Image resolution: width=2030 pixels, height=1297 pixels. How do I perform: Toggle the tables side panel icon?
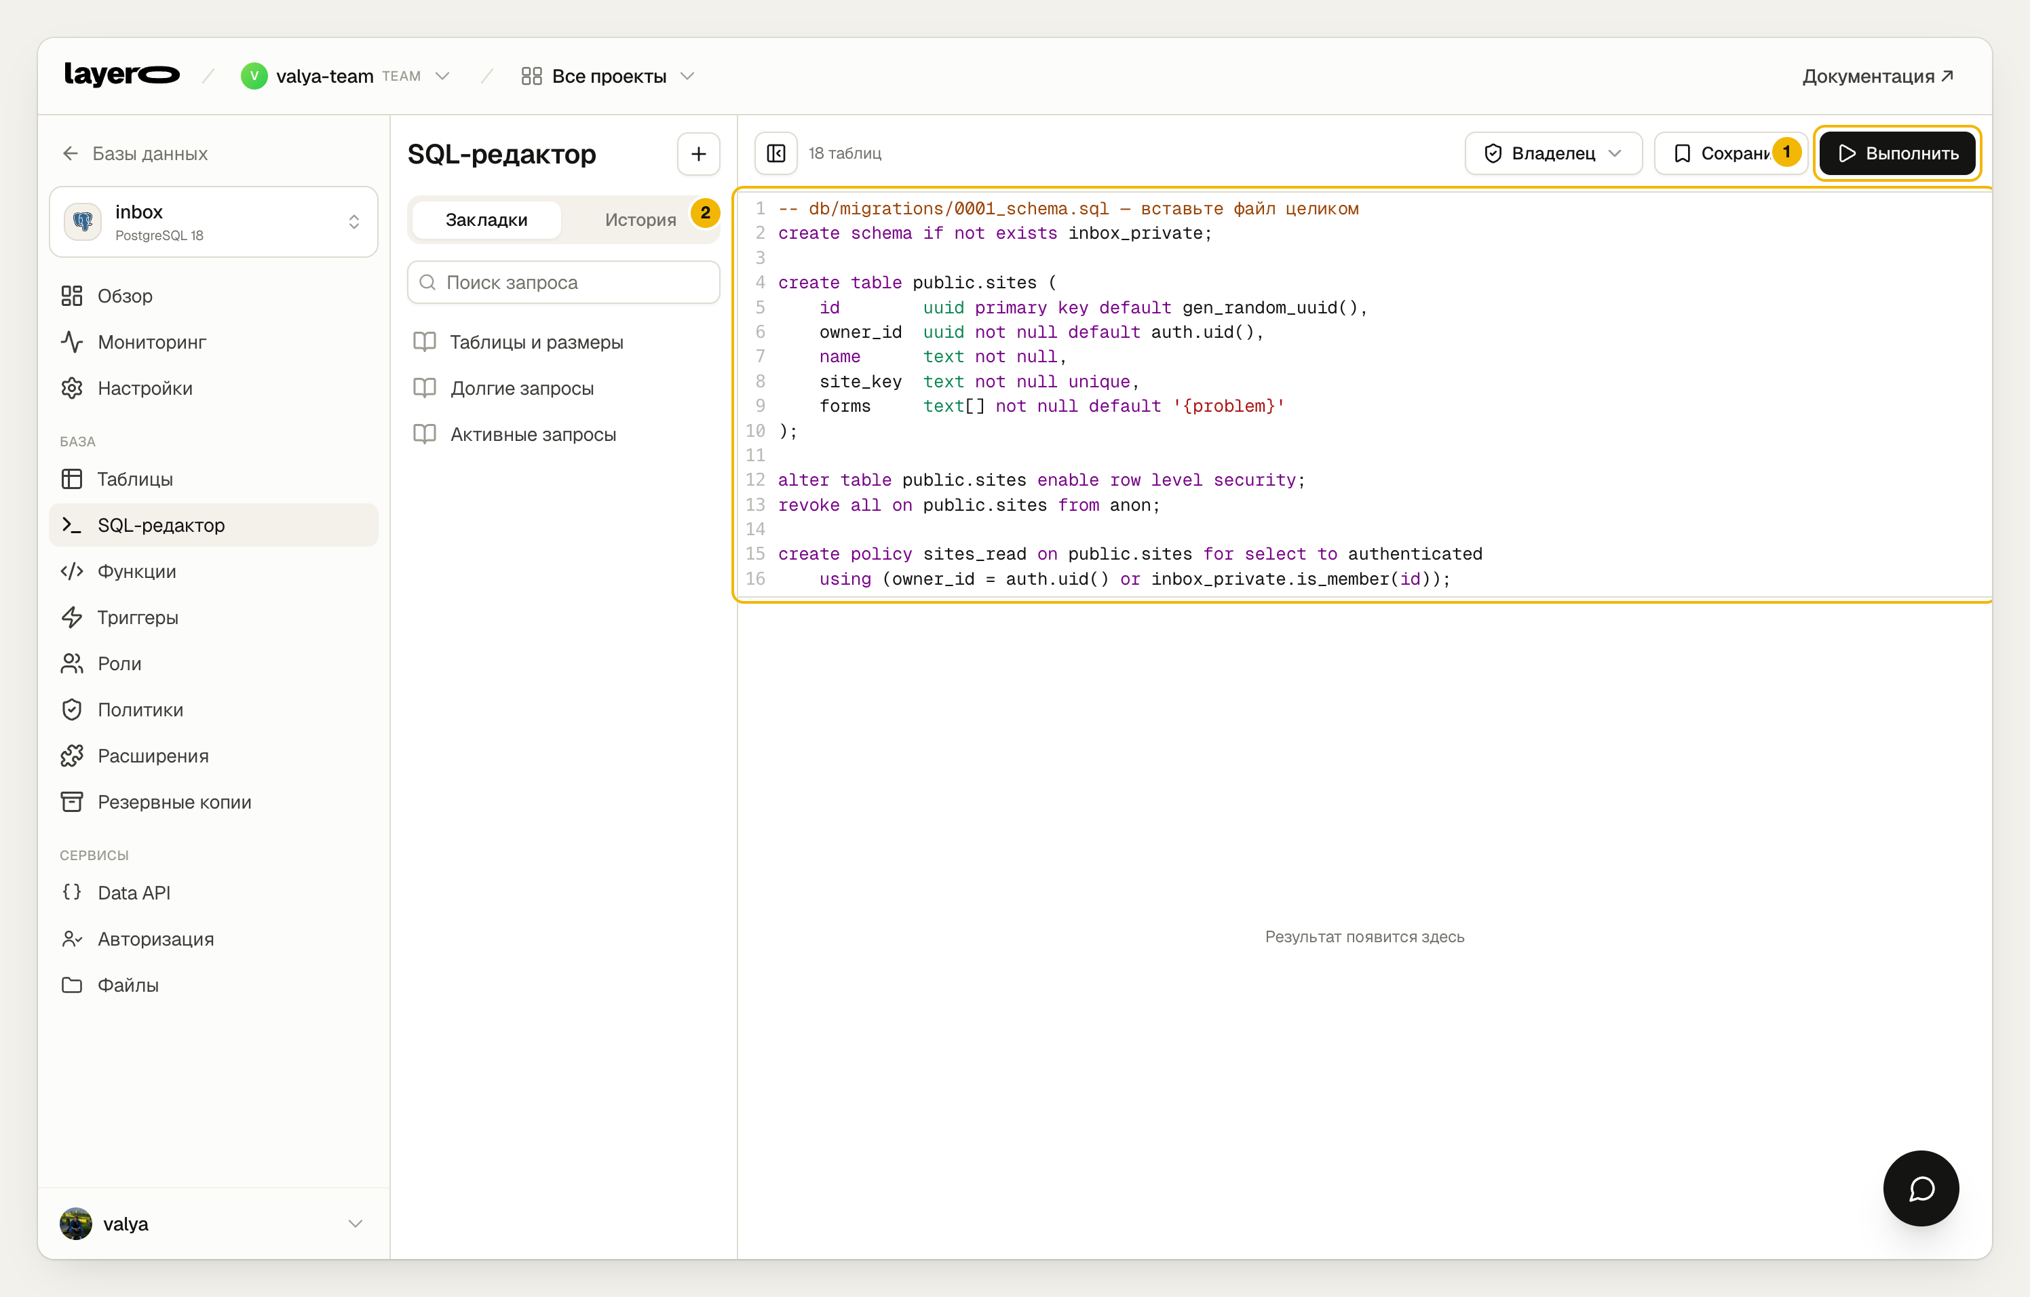[775, 153]
